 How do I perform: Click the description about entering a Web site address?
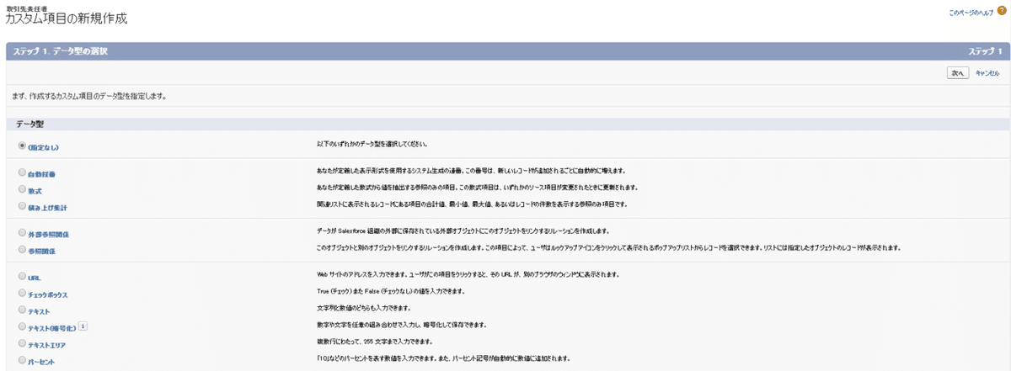468,274
